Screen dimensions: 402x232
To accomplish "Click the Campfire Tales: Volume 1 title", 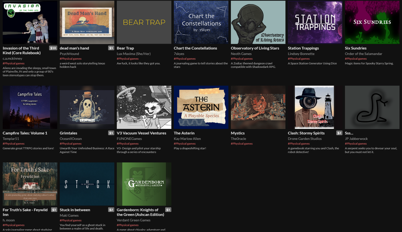I will (x=25, y=133).
